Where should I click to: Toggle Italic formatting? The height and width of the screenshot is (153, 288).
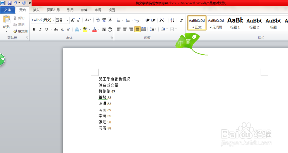tap(40, 29)
